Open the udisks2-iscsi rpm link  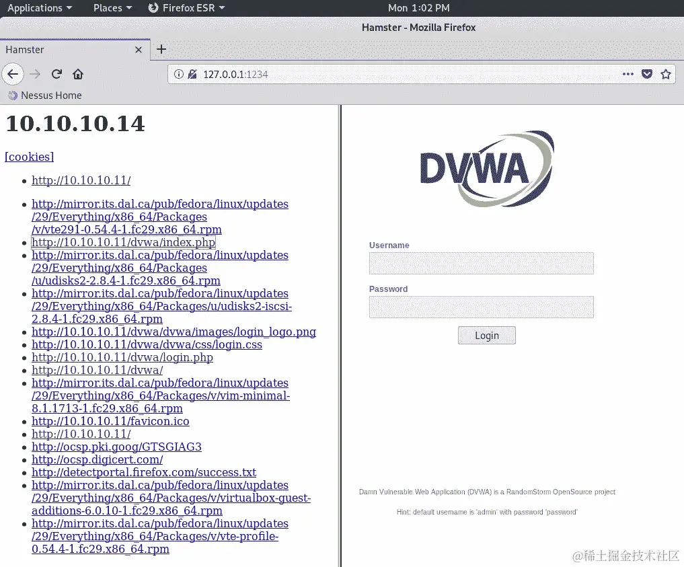[161, 306]
